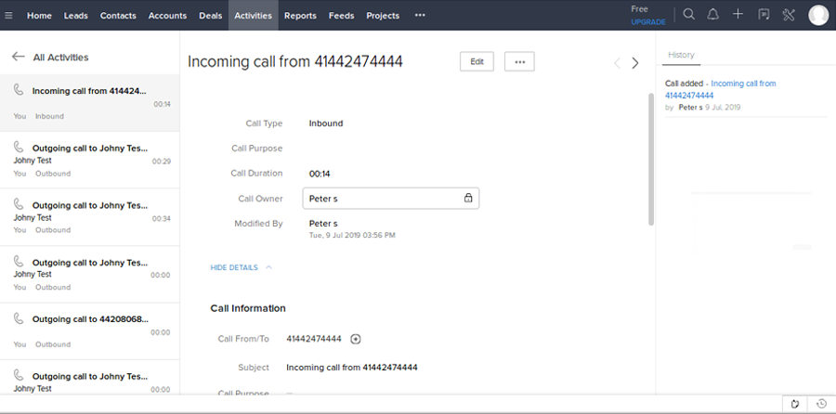
Task: Click the Subject value Incoming call from 41442474444
Action: (352, 367)
